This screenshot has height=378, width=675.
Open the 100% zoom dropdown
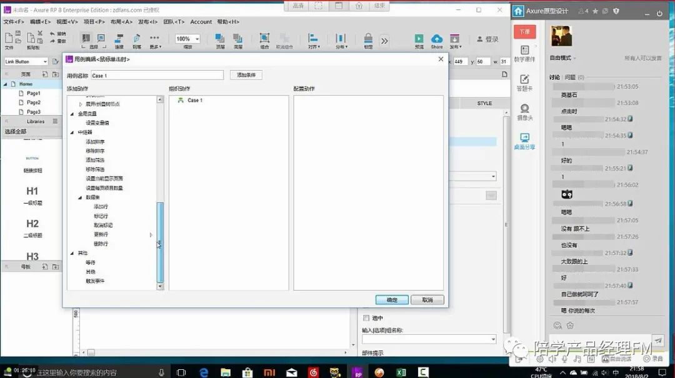pyautogui.click(x=197, y=39)
